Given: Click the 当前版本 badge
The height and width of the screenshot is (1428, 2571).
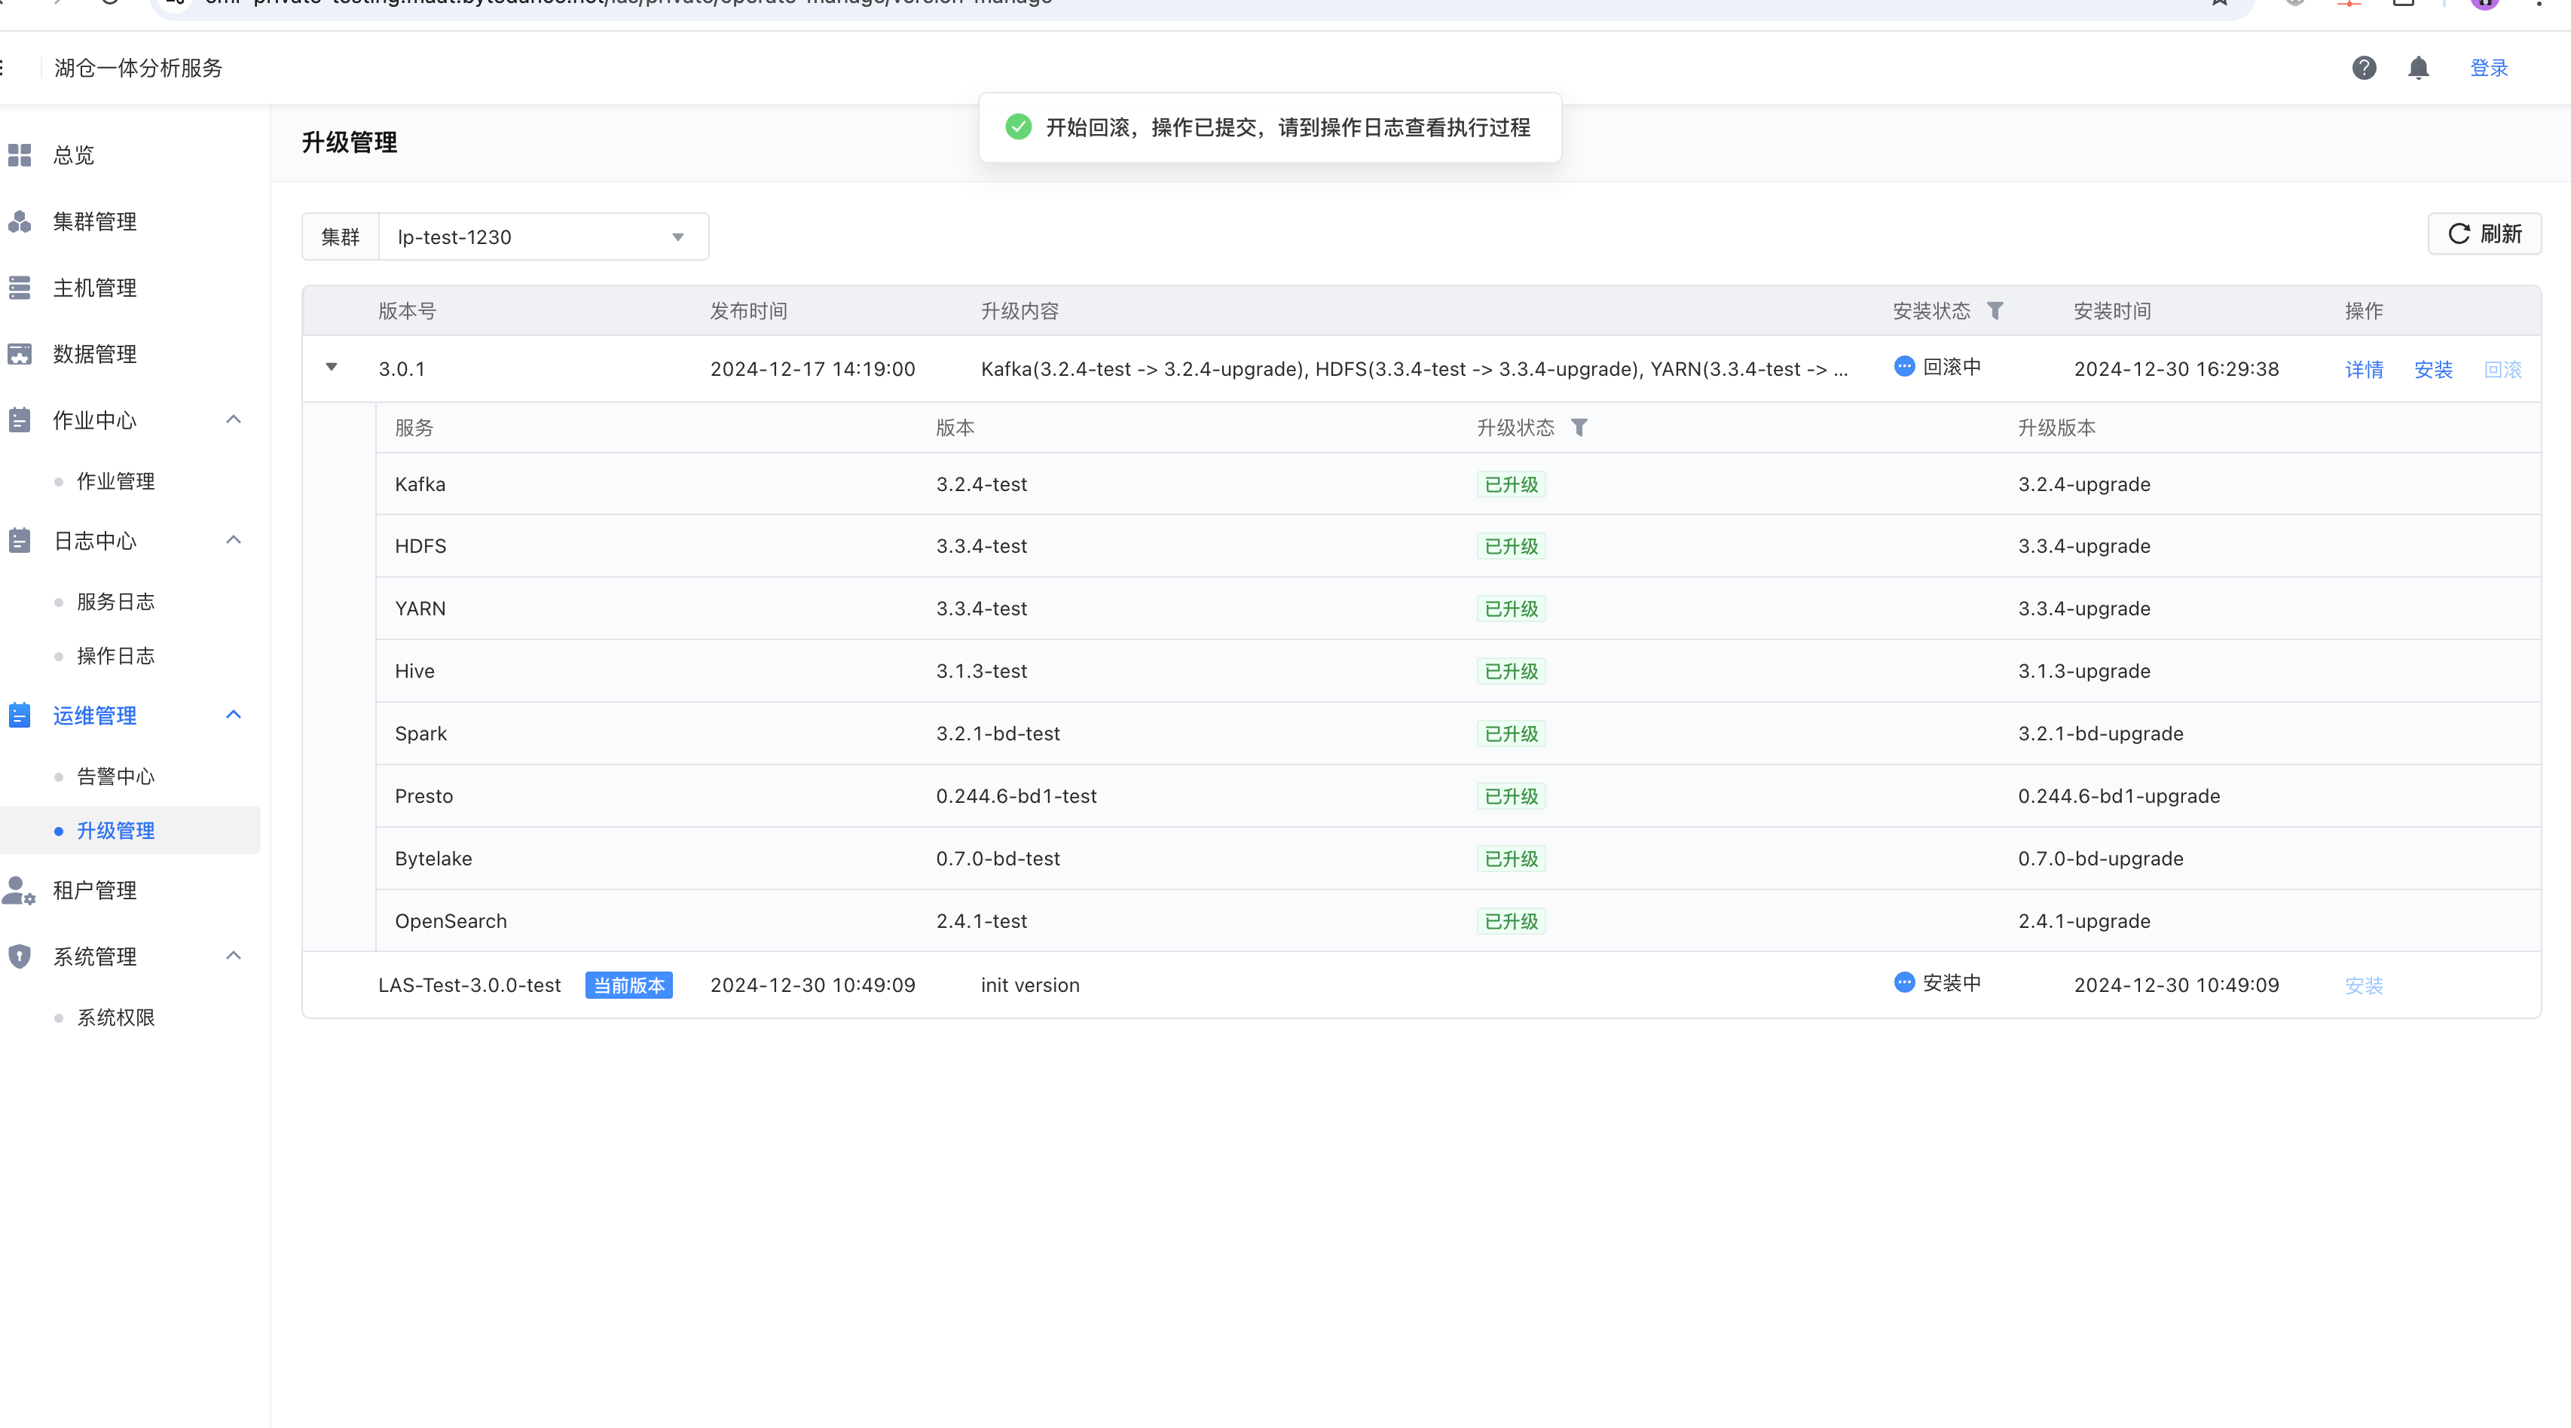Looking at the screenshot, I should click(628, 985).
